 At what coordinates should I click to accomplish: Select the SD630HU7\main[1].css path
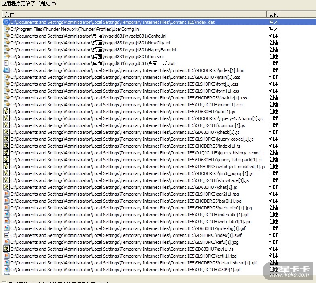click(x=125, y=77)
